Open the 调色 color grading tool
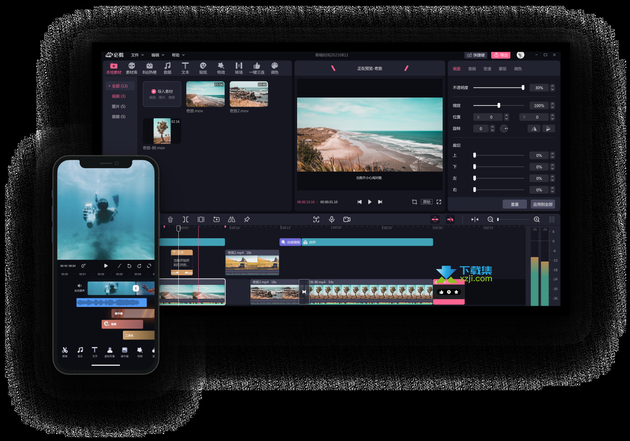Viewport: 630px width, 441px height. (x=275, y=68)
